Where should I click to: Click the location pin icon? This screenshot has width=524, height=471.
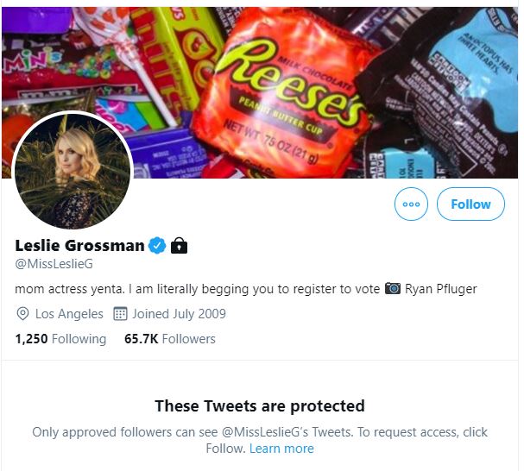point(22,314)
